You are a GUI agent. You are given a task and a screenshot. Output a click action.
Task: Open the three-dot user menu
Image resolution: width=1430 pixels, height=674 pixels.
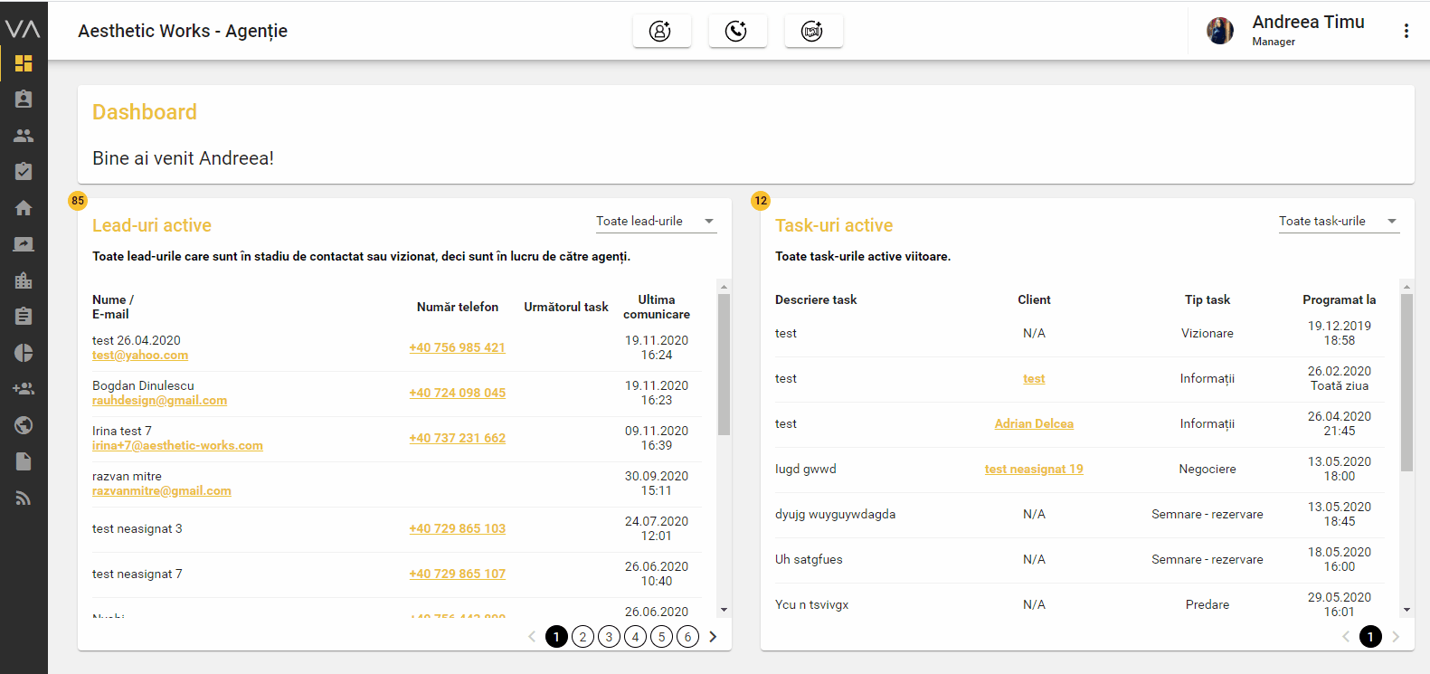1406,31
